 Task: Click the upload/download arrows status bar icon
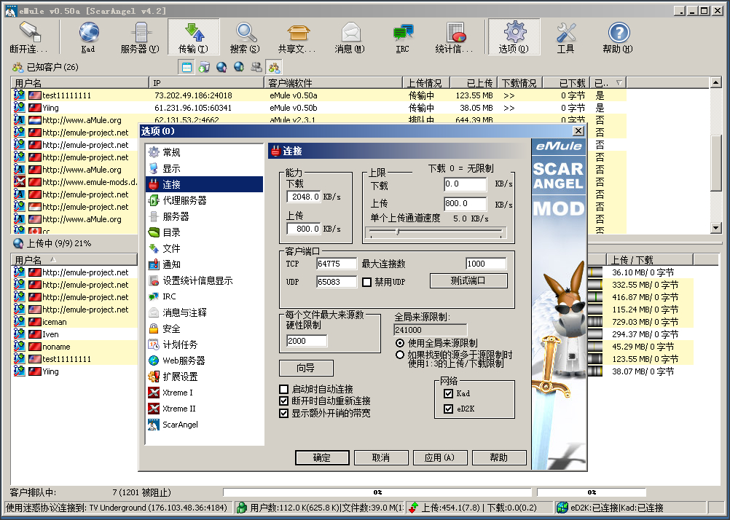click(413, 508)
